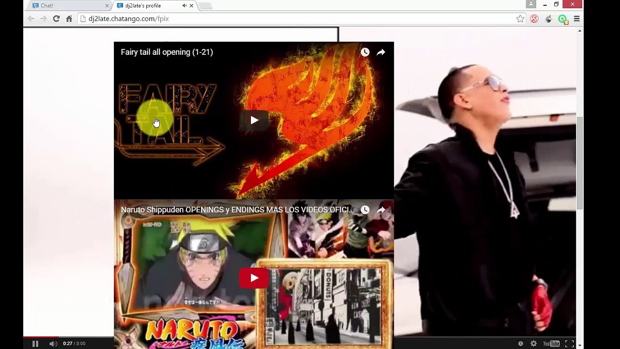The width and height of the screenshot is (620, 349).
Task: Open the Naruto Shippuden OPENINGS title link
Action: (237, 209)
